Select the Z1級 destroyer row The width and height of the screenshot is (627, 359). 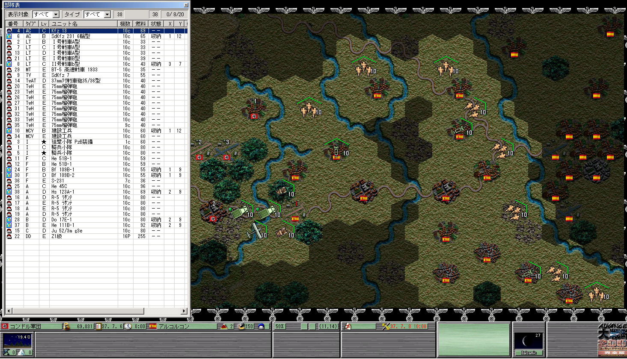click(x=96, y=236)
